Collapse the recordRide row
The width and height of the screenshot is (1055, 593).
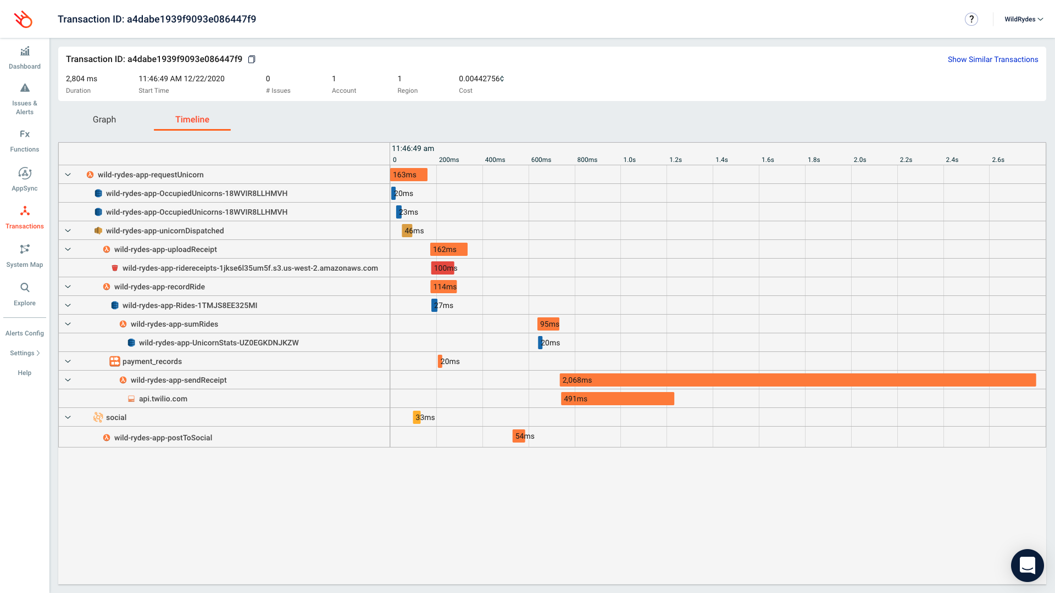pos(68,287)
